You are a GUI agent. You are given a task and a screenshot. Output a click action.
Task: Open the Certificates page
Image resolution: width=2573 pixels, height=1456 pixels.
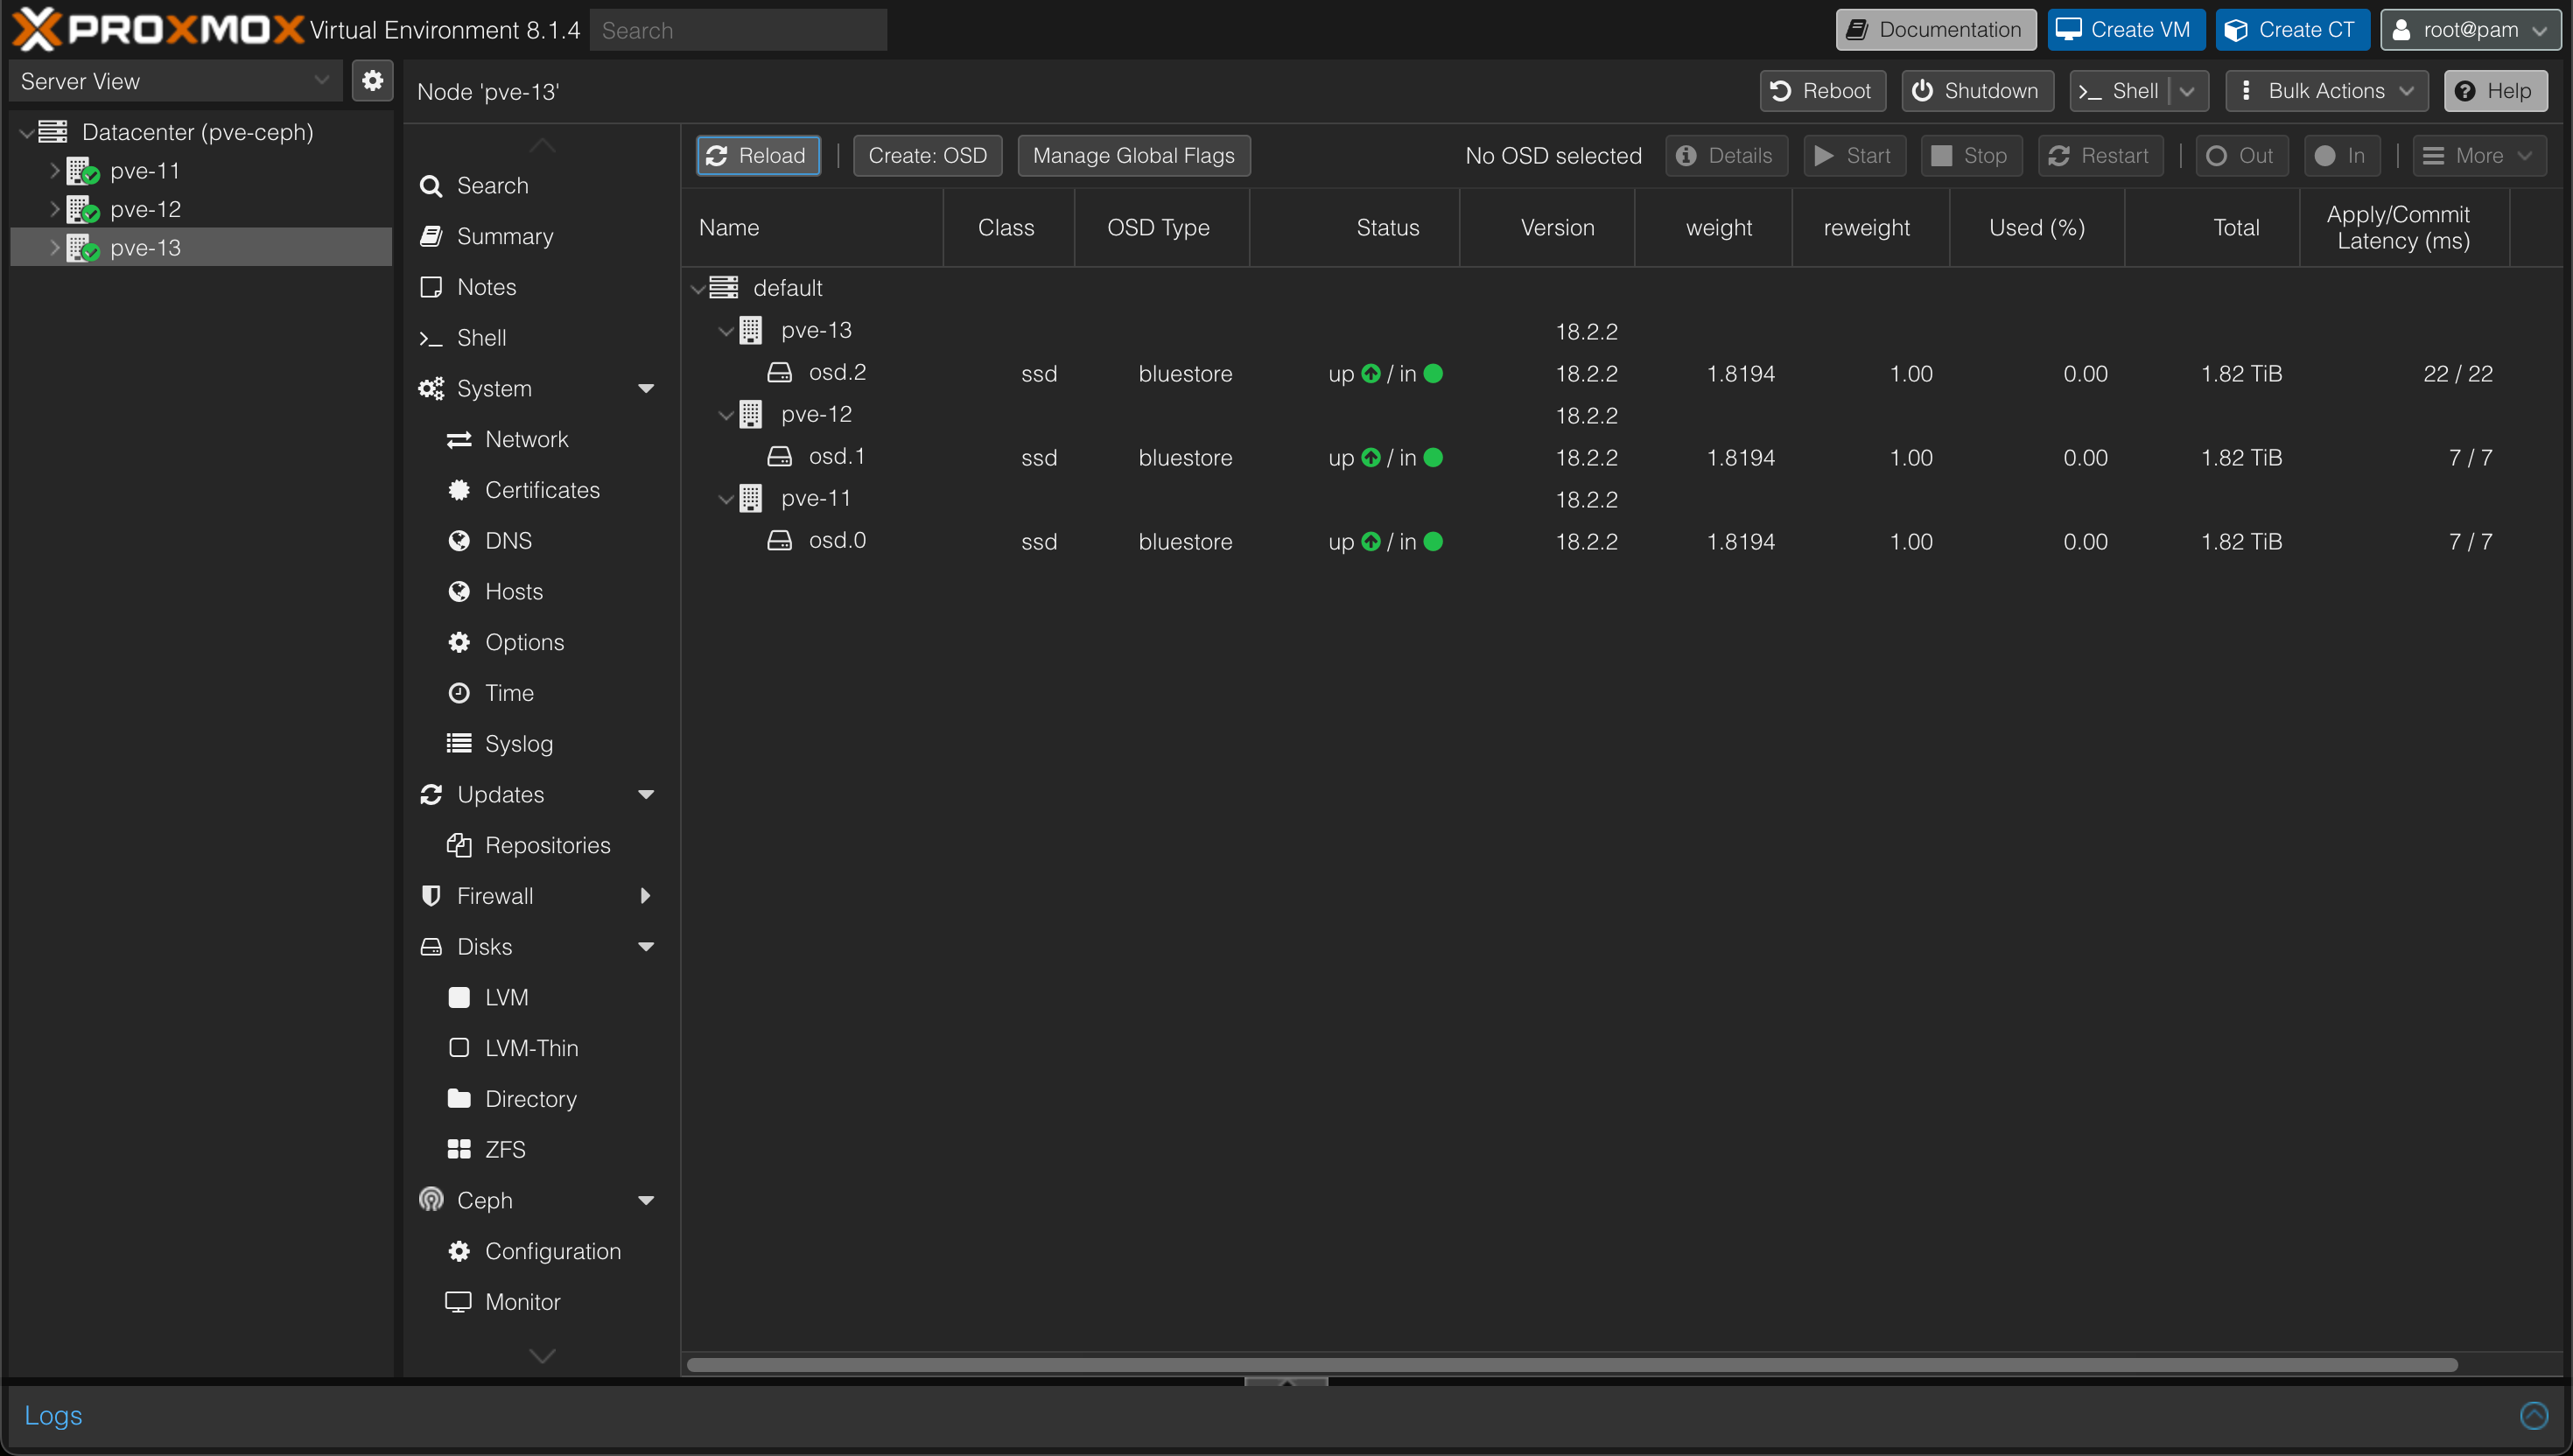click(x=541, y=490)
